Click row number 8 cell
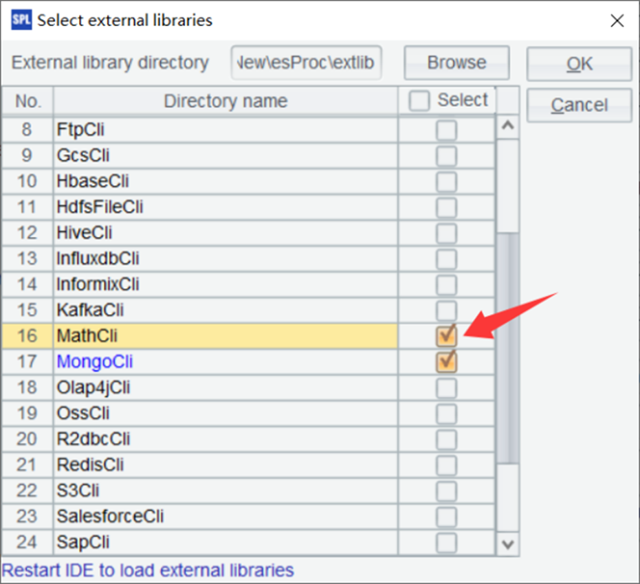This screenshot has width=640, height=584. pyautogui.click(x=27, y=130)
